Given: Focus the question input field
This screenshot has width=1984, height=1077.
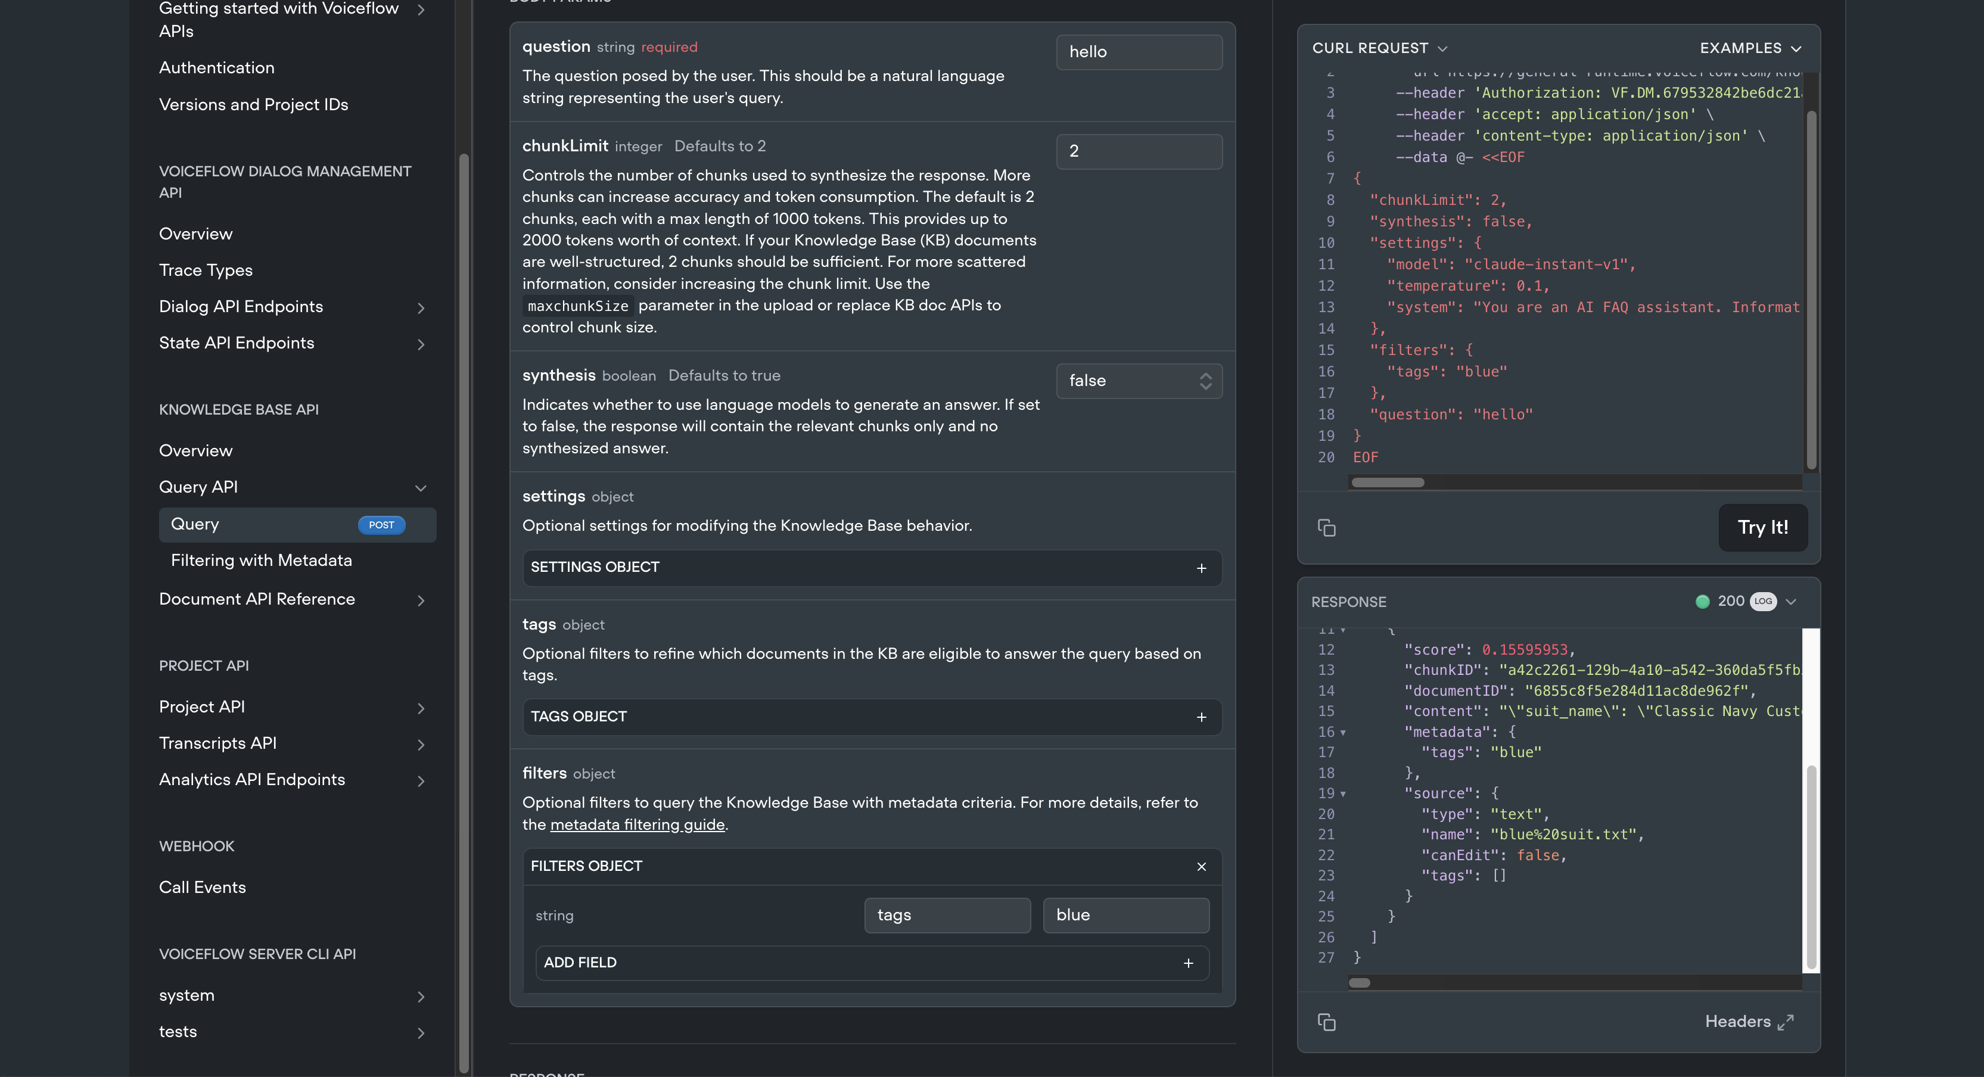Looking at the screenshot, I should point(1139,52).
